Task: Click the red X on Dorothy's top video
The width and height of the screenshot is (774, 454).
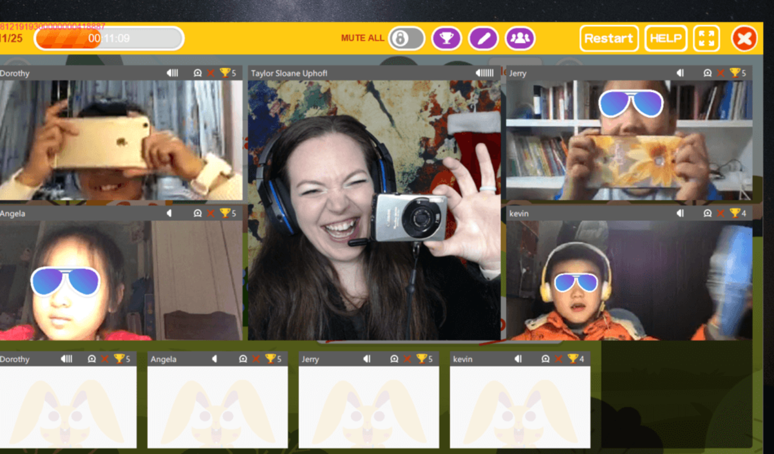Action: 210,73
